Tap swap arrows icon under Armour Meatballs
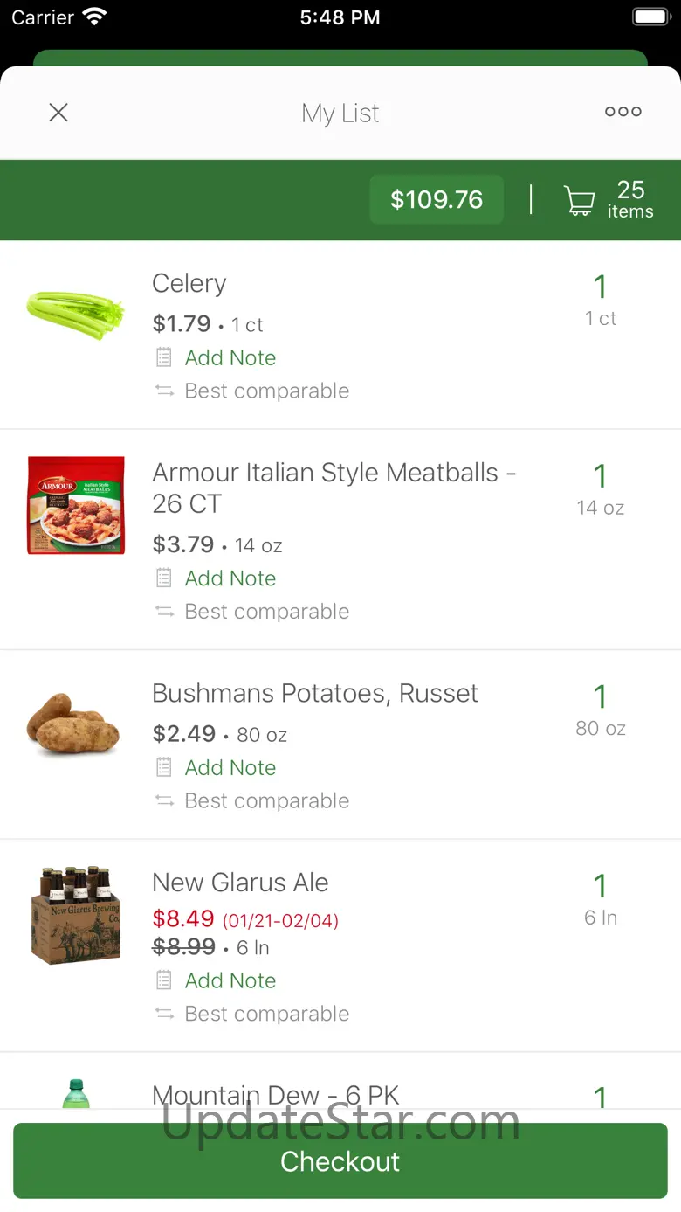681x1212 pixels. [x=164, y=612]
